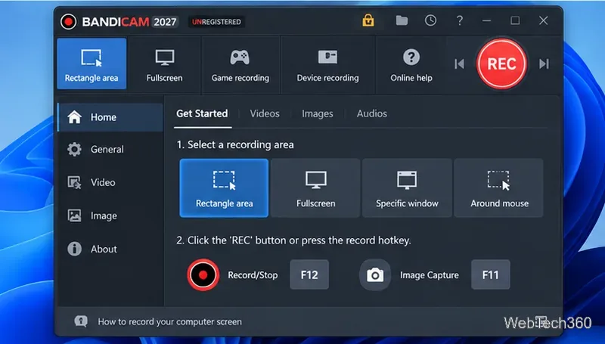The width and height of the screenshot is (605, 344).
Task: Click the UNREGISTERED badge
Action: [216, 22]
